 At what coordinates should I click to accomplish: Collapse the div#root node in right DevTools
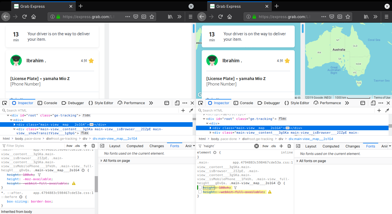[204, 119]
